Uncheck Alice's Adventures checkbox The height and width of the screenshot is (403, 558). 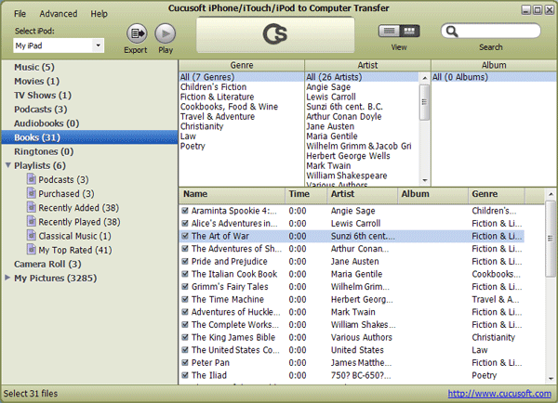pos(185,223)
